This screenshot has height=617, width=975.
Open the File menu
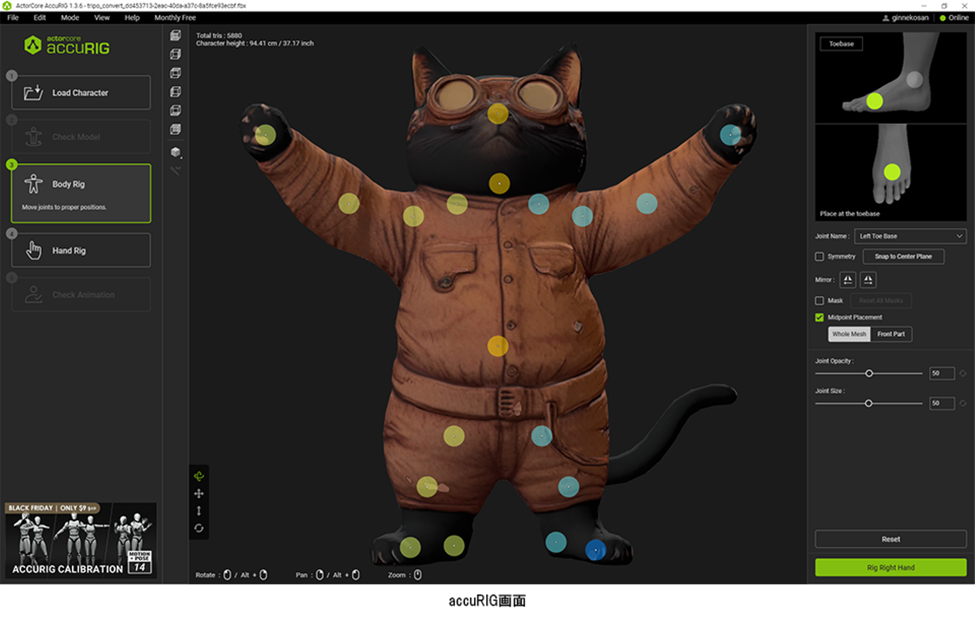[x=13, y=18]
